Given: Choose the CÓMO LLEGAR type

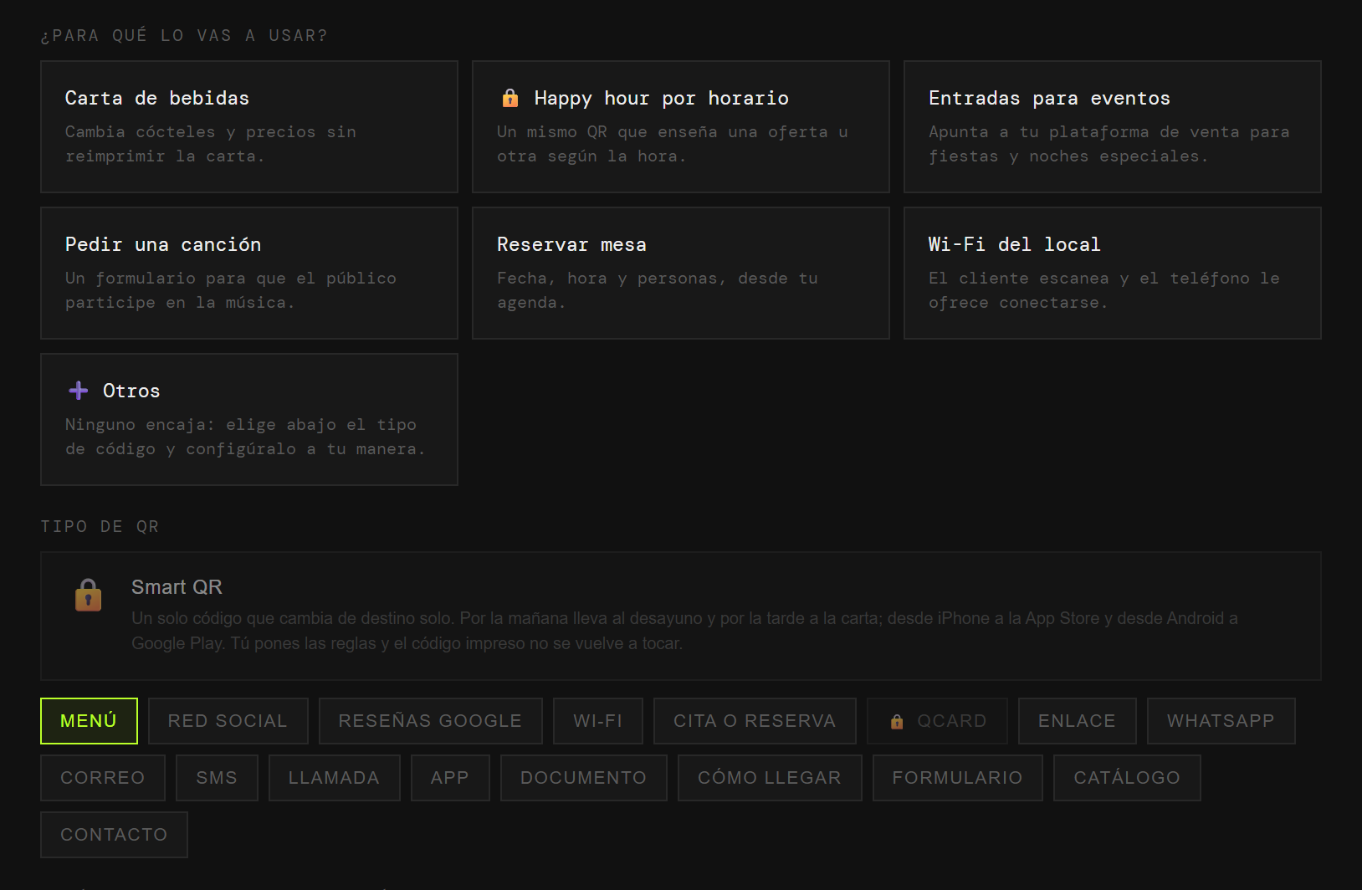Looking at the screenshot, I should tap(770, 778).
